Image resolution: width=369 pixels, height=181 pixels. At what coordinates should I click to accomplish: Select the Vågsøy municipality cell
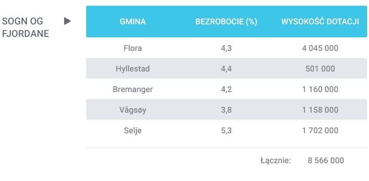pos(133,110)
